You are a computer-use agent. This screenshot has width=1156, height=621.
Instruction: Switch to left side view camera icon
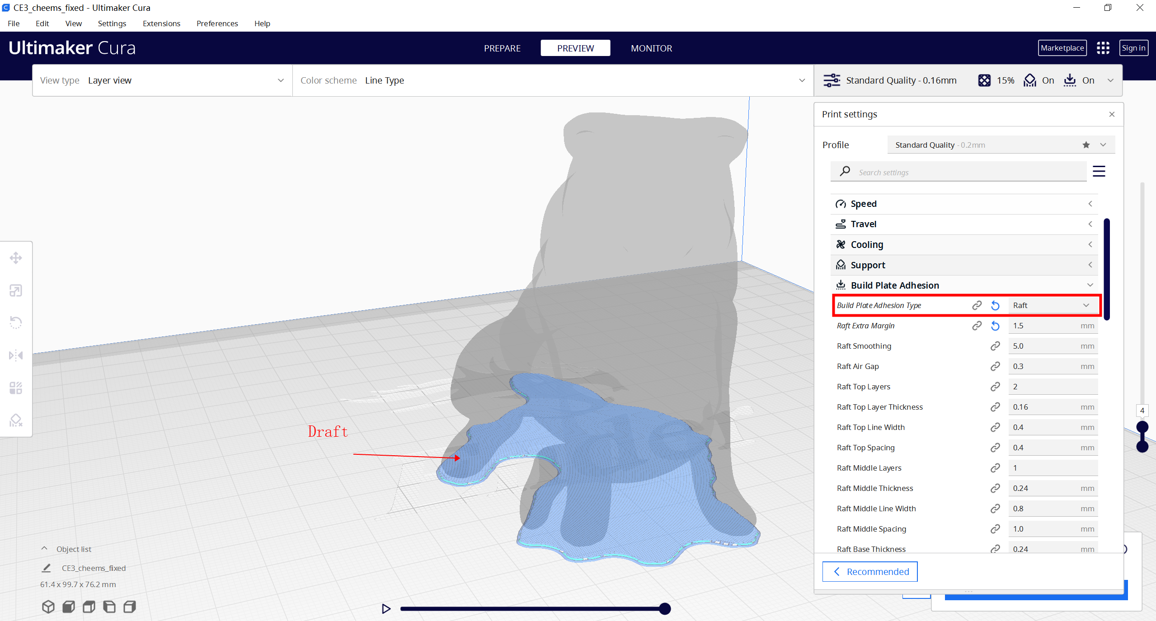[109, 607]
